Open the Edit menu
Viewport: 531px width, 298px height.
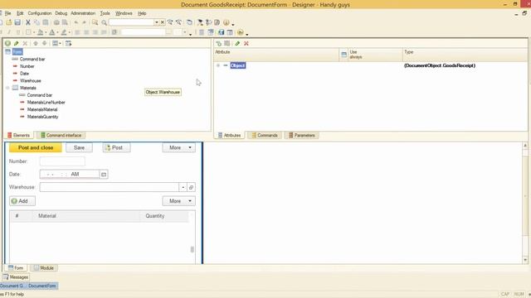[20, 13]
